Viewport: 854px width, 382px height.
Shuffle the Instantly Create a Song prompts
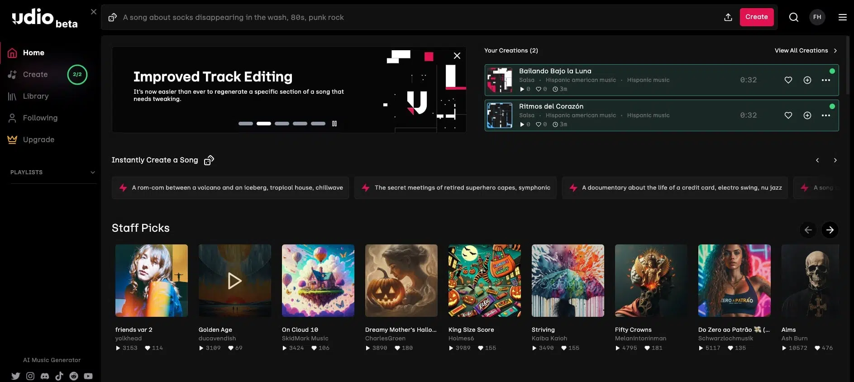pos(209,160)
